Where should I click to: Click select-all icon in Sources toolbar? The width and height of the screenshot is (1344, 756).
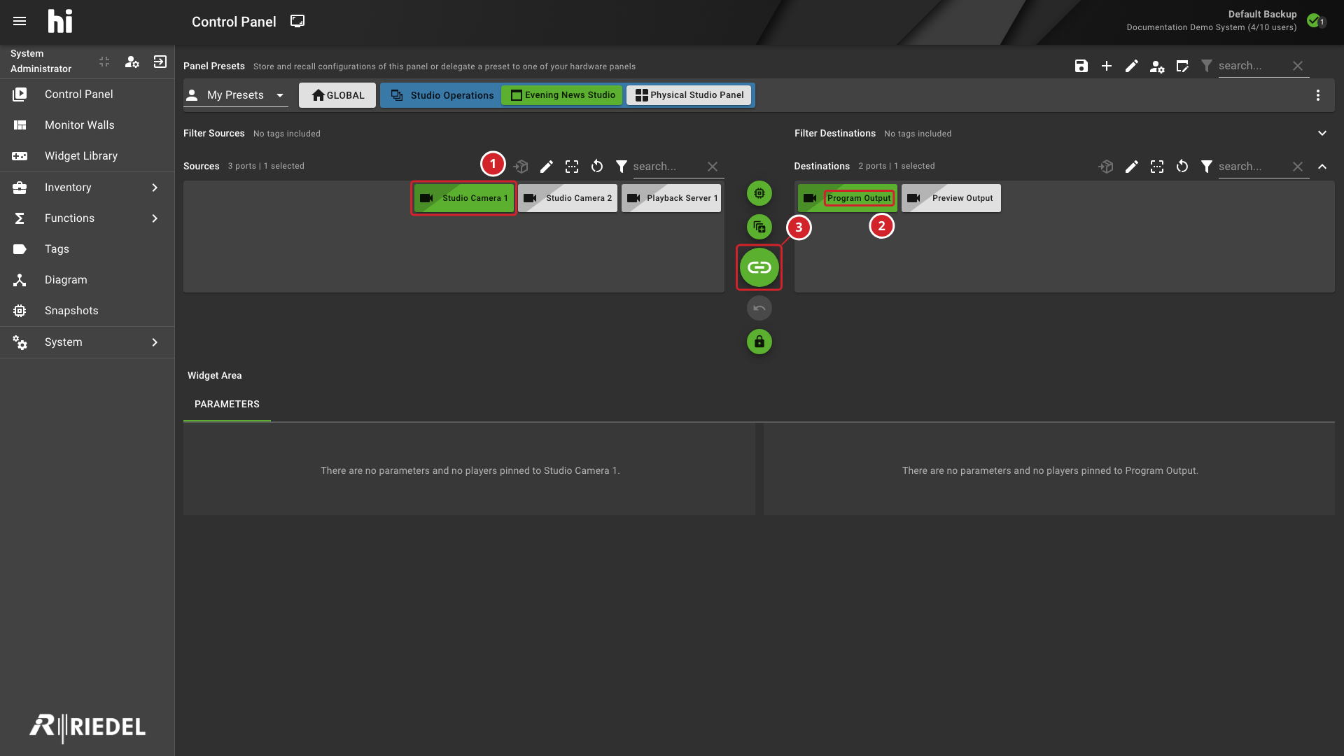click(x=572, y=167)
